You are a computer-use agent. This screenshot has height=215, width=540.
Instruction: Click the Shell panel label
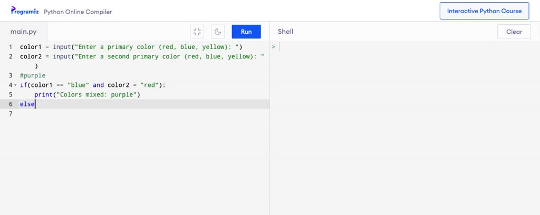click(x=285, y=32)
